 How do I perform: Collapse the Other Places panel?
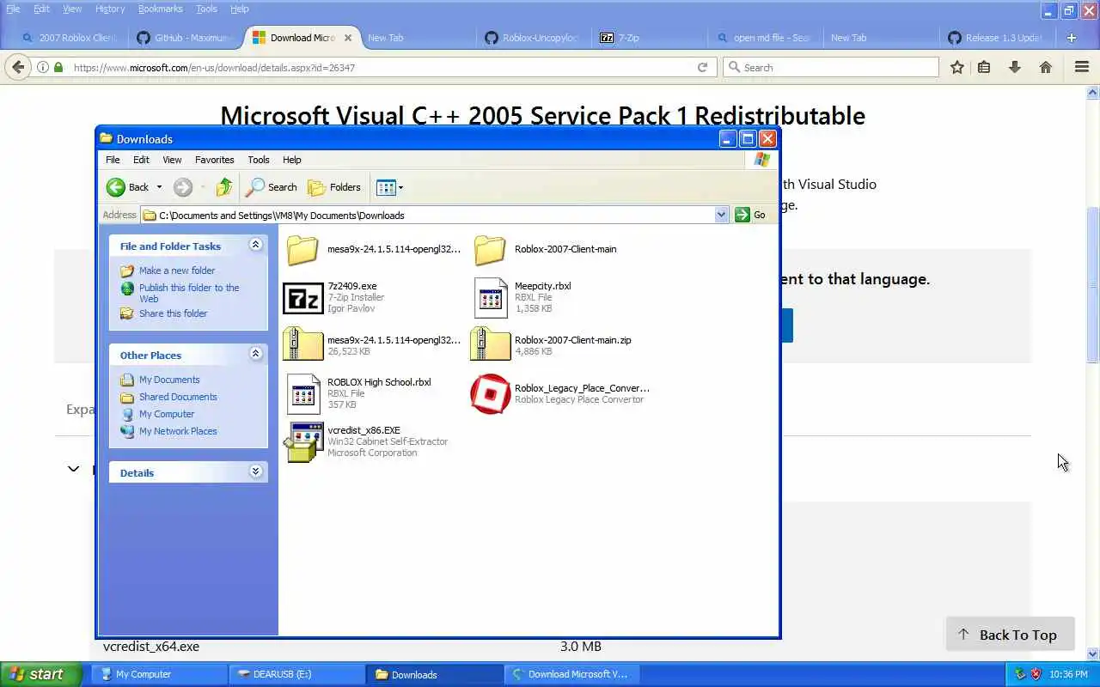(255, 354)
